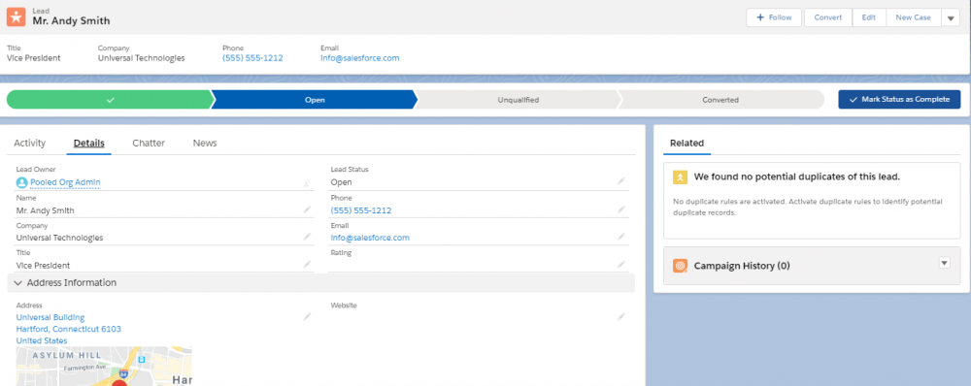Click the completed green path stage
This screenshot has height=386, width=971.
coord(111,100)
